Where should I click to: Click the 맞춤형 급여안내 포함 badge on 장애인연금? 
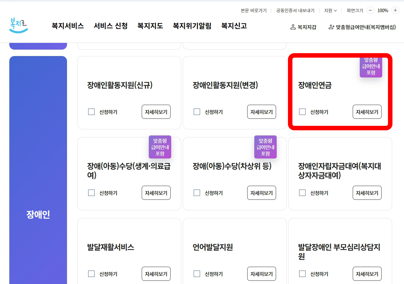371,67
